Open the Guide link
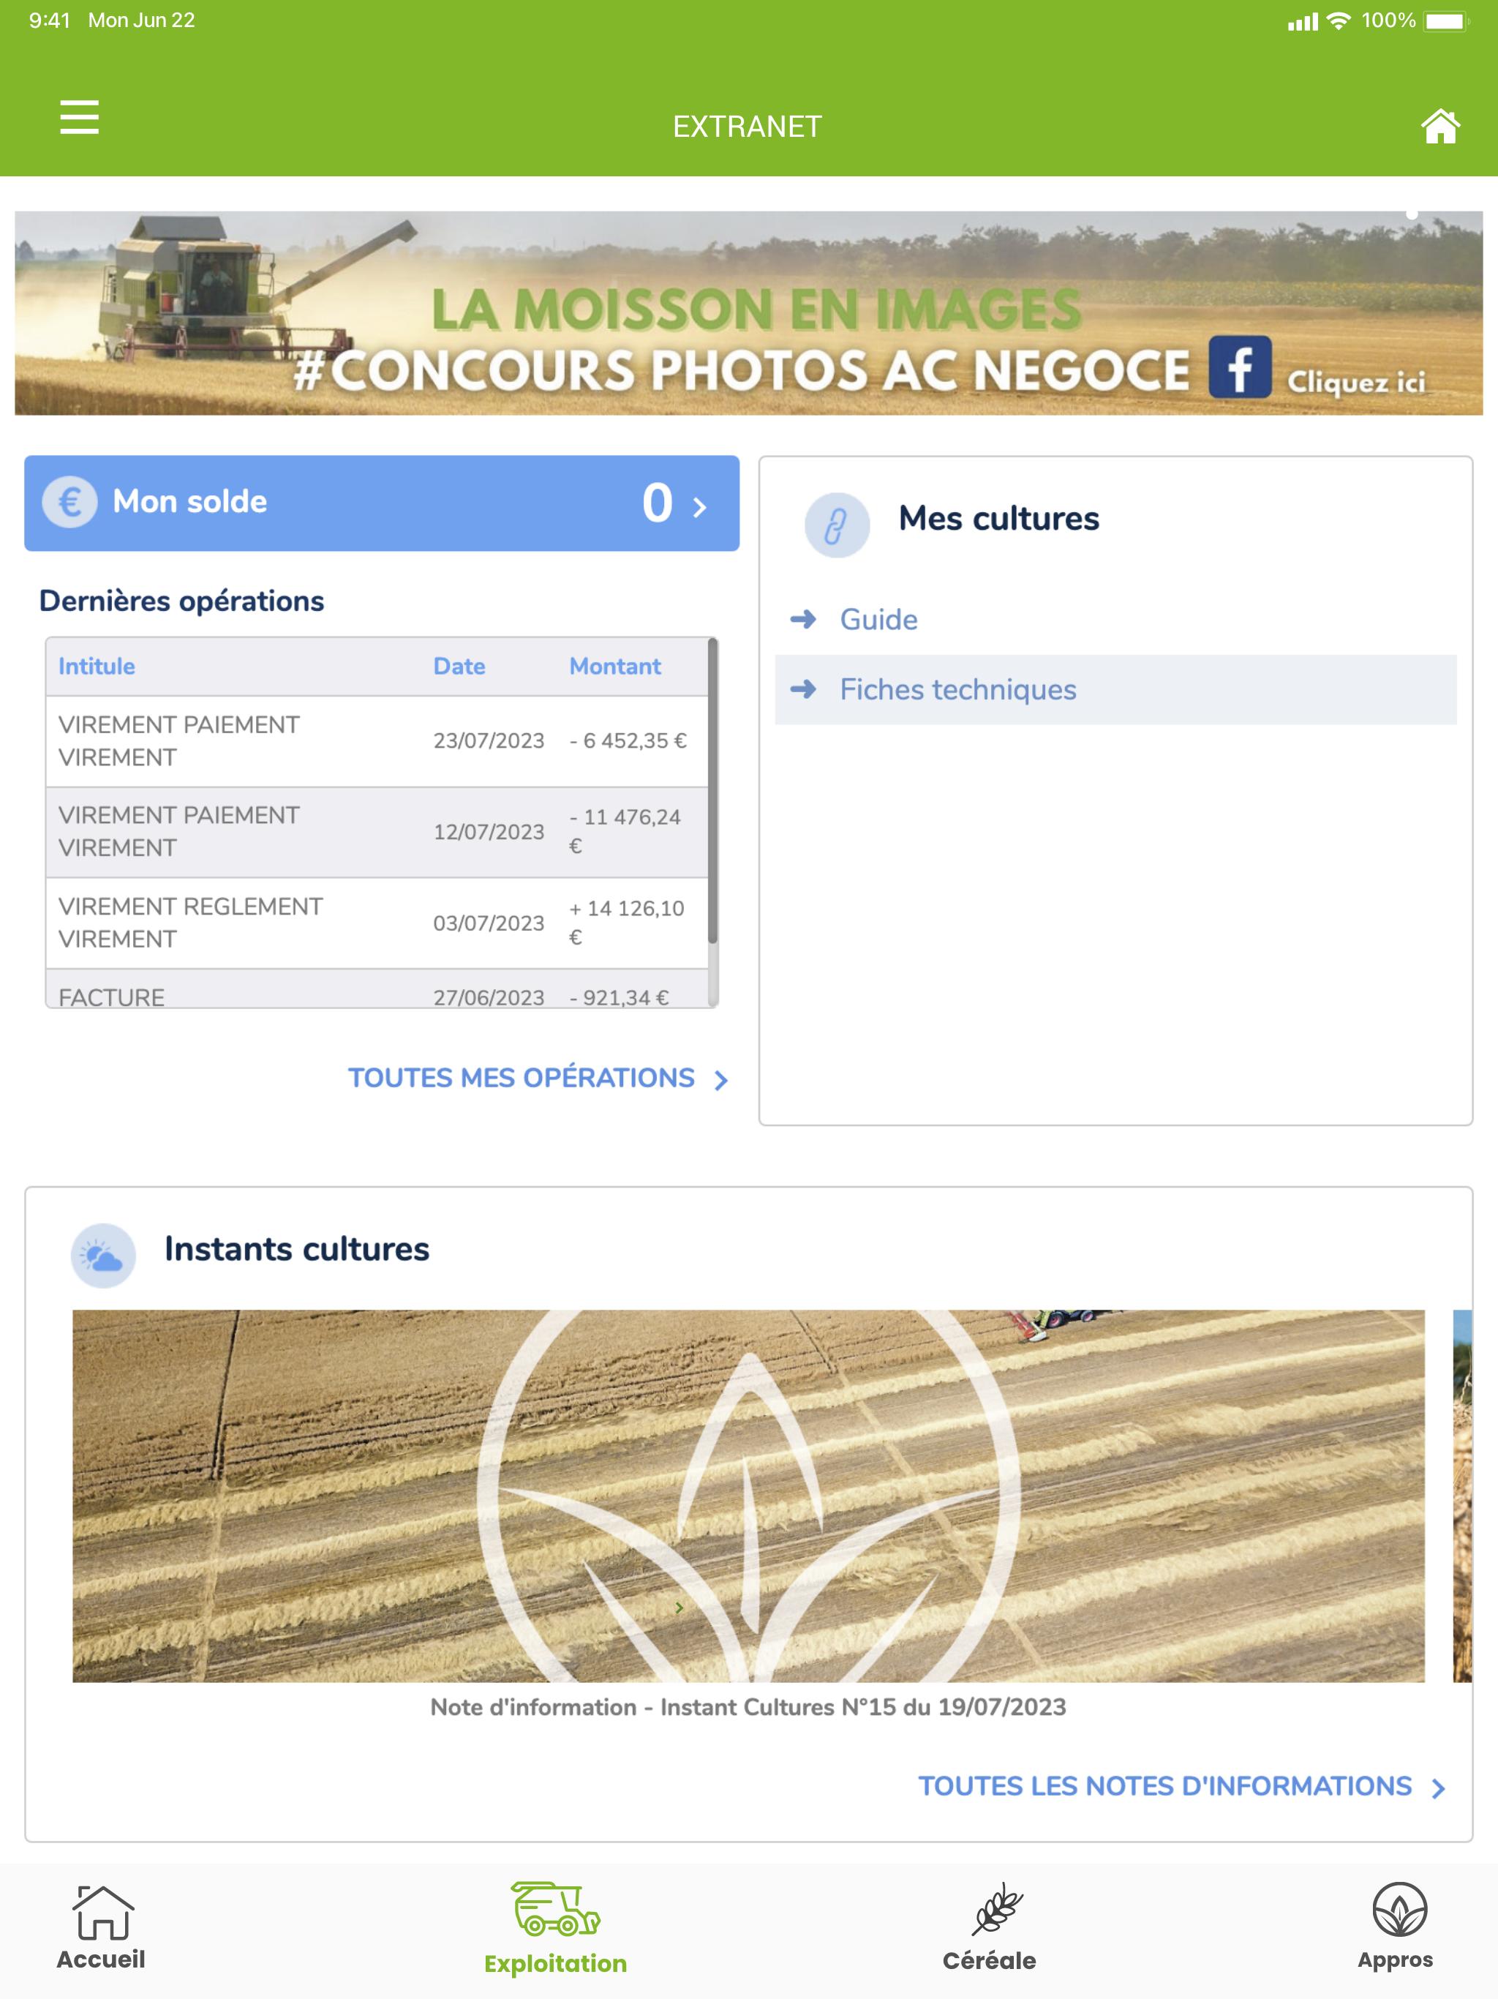The width and height of the screenshot is (1498, 1999). 878,619
